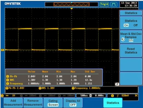Image resolution: width=143 pixels, height=108 pixels.
Task: Select the Mean & Std Dev Samples setting
Action: pyautogui.click(x=131, y=37)
